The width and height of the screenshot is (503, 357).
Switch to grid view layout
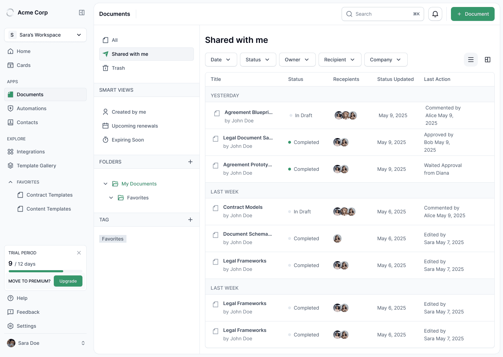(x=488, y=60)
